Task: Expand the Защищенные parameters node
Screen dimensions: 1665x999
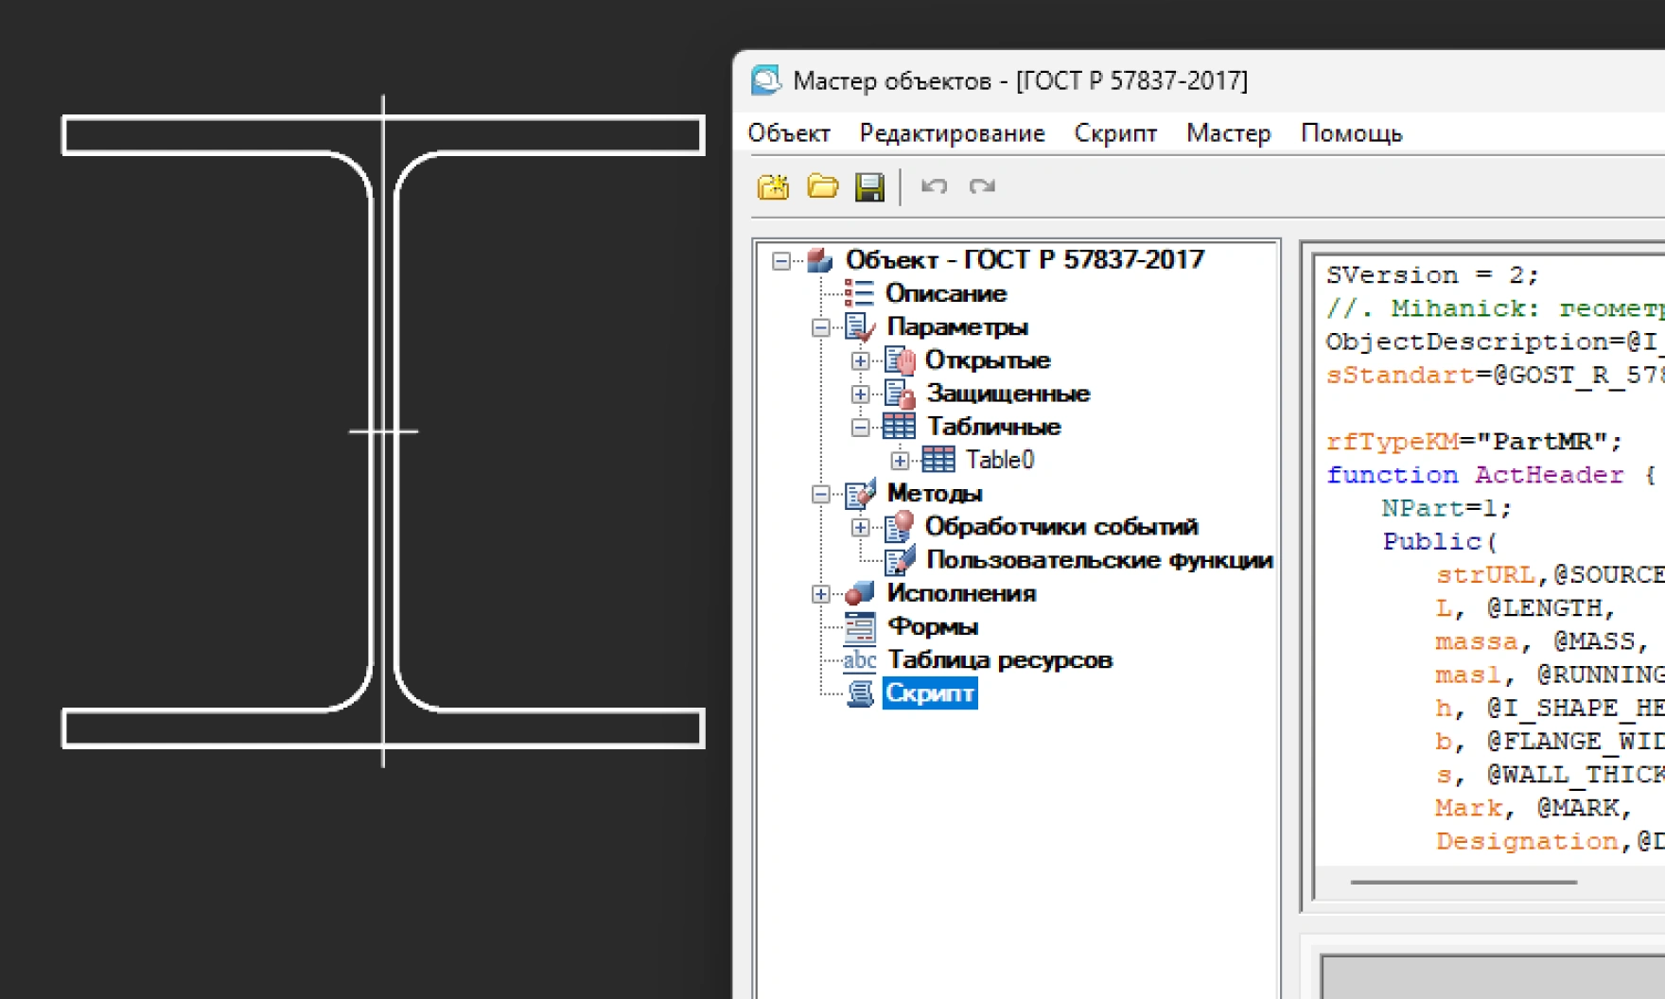Action: pyautogui.click(x=860, y=394)
